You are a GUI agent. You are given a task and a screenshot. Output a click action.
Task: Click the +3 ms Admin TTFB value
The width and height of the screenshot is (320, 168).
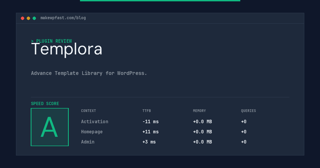click(x=149, y=142)
